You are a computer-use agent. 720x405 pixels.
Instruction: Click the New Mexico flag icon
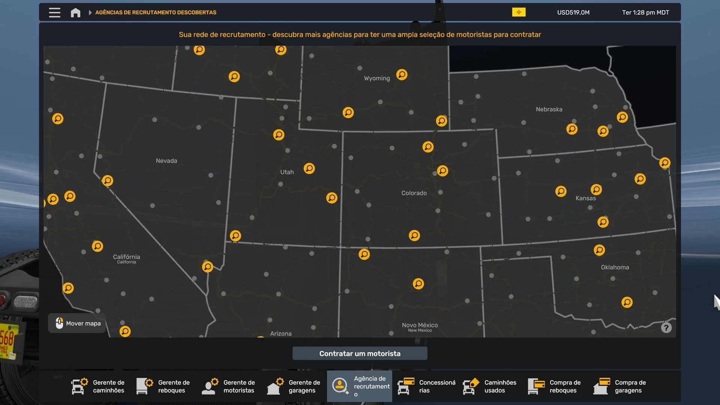coord(519,12)
